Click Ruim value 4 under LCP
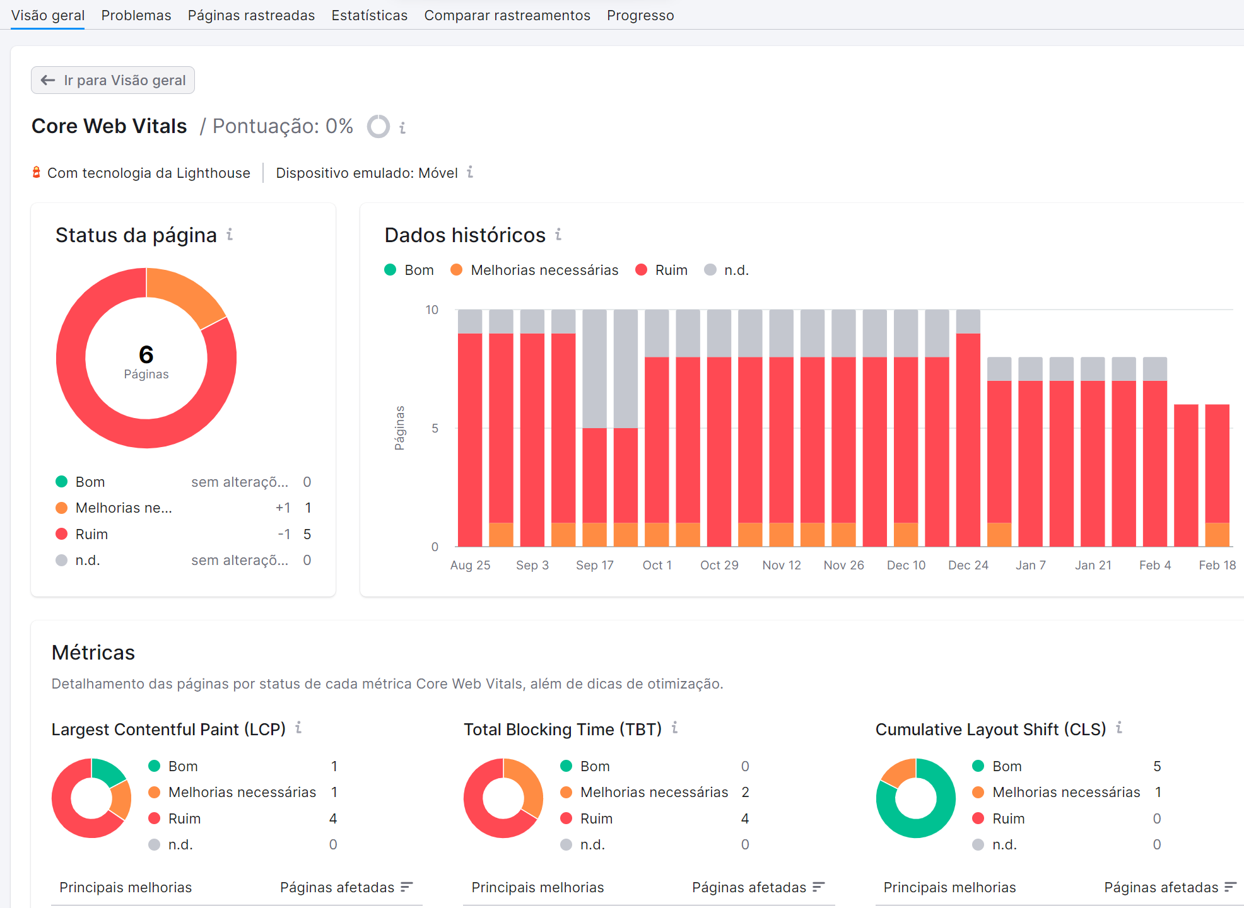Image resolution: width=1244 pixels, height=908 pixels. (333, 818)
